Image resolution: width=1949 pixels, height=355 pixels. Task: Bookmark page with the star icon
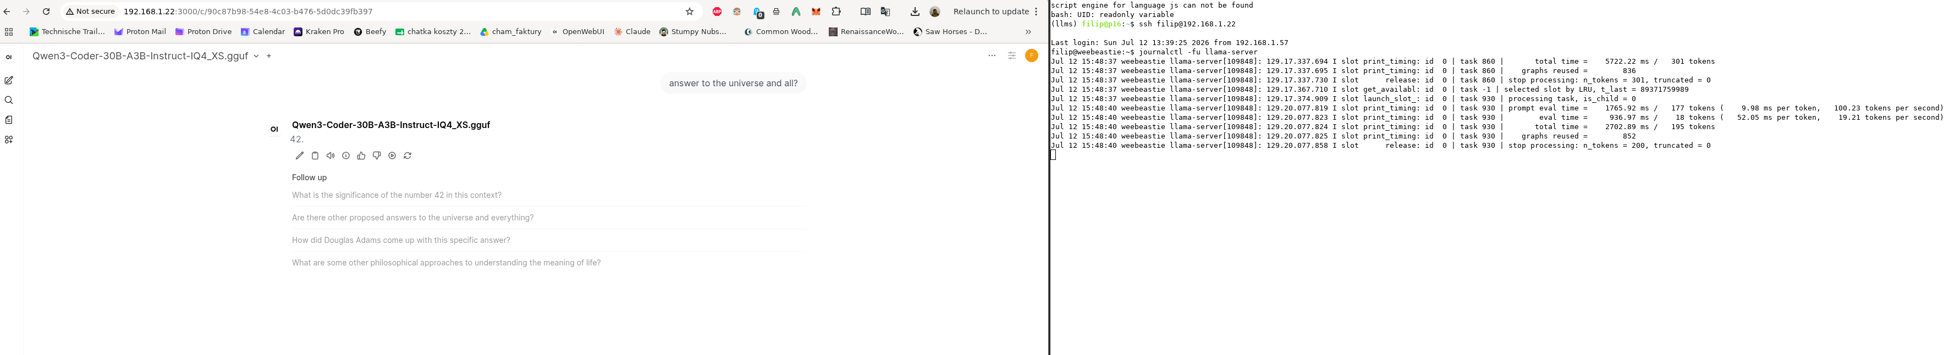coord(689,12)
